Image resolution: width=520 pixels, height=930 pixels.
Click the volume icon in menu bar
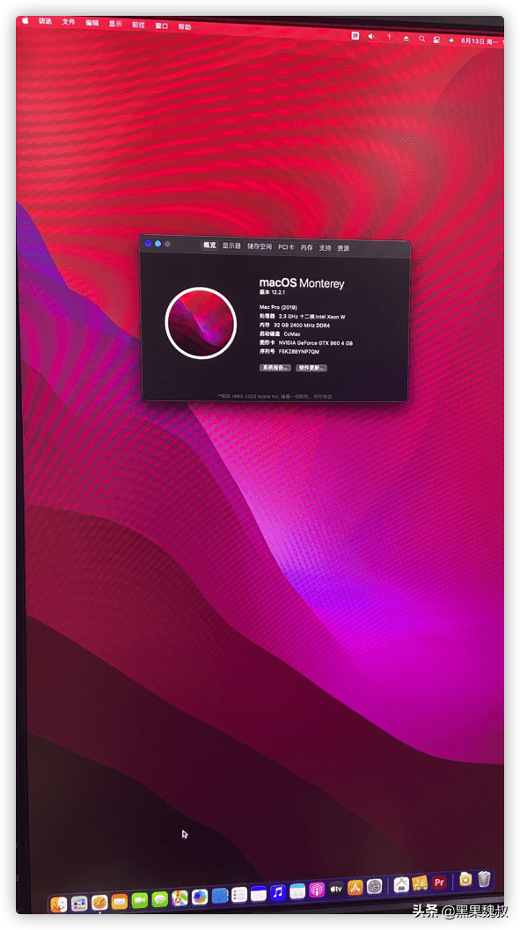(x=371, y=36)
